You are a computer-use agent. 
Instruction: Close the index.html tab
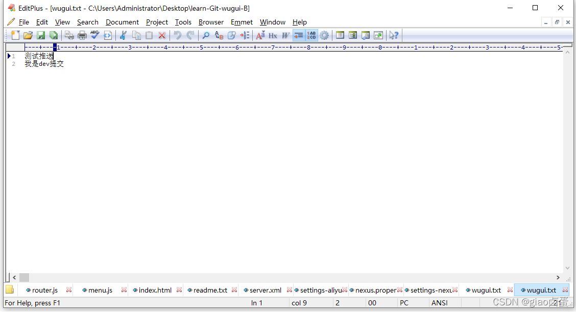(179, 290)
